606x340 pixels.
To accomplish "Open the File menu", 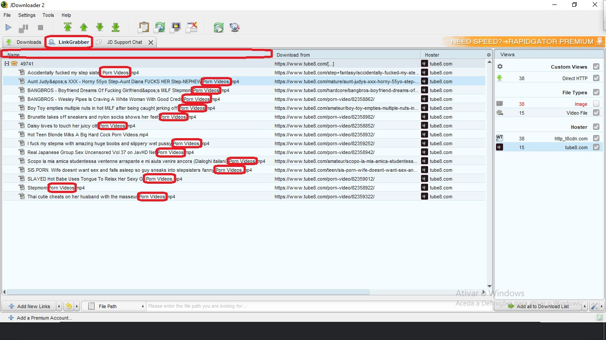I will pyautogui.click(x=7, y=15).
